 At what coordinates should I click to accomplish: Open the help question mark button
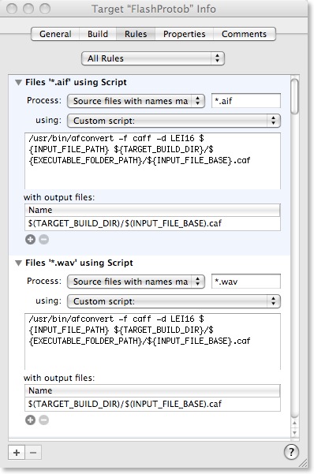[x=291, y=452]
